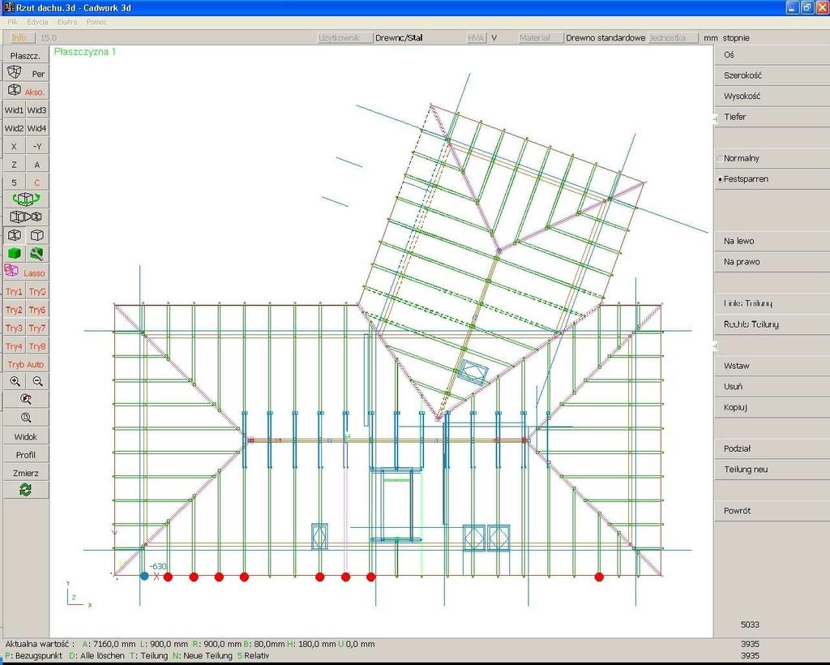Open the Plik menu
830x665 pixels.
coord(13,22)
